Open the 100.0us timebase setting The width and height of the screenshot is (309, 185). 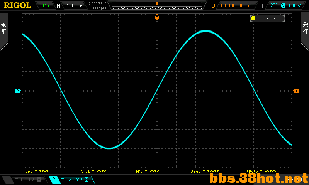[75, 5]
